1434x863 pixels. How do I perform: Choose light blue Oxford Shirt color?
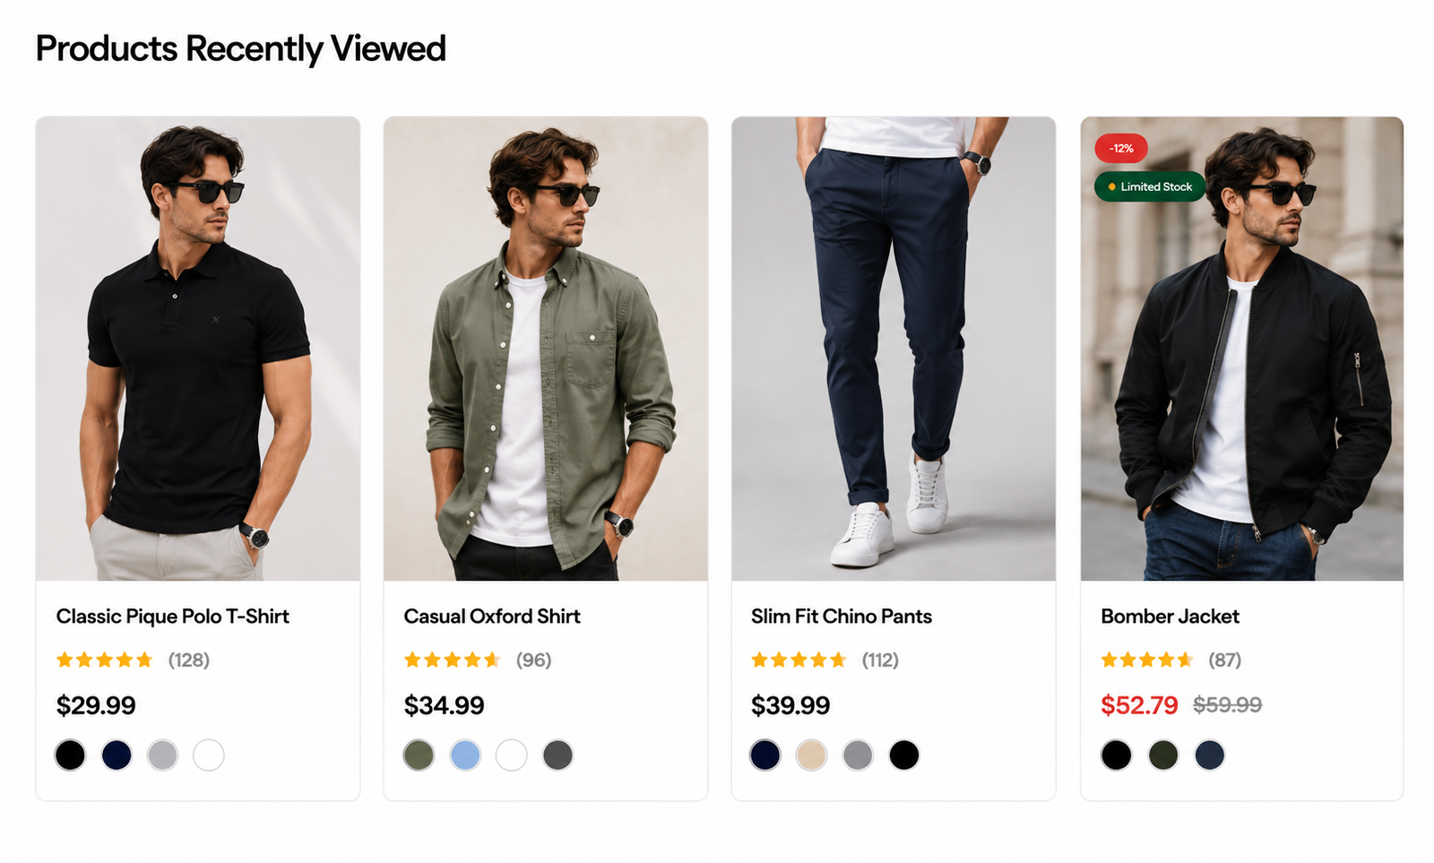pyautogui.click(x=465, y=755)
